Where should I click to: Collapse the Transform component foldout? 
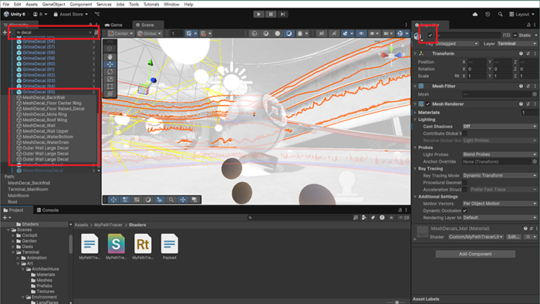(415, 54)
